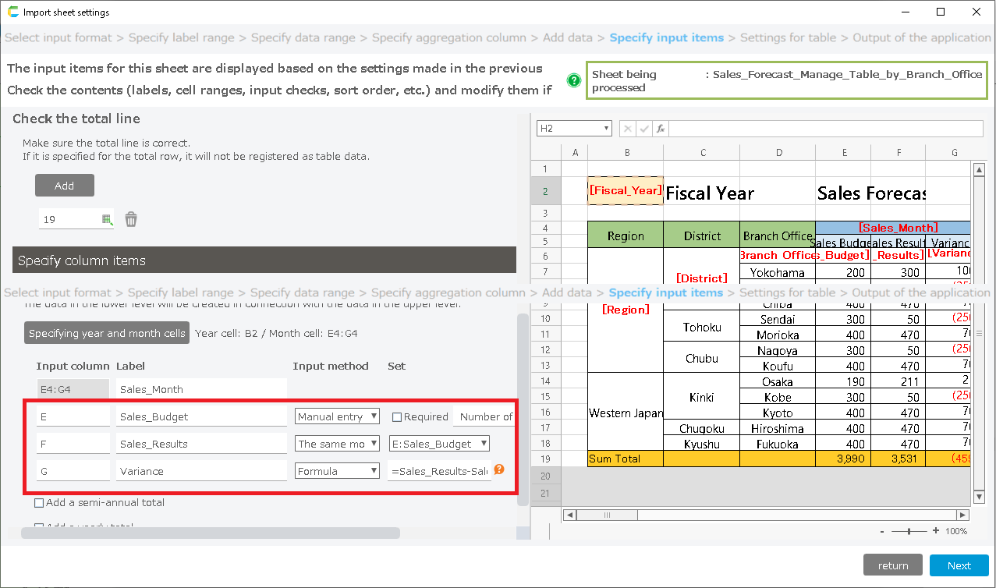Check Add a semi-annual total
Image resolution: width=996 pixels, height=588 pixels.
(40, 503)
